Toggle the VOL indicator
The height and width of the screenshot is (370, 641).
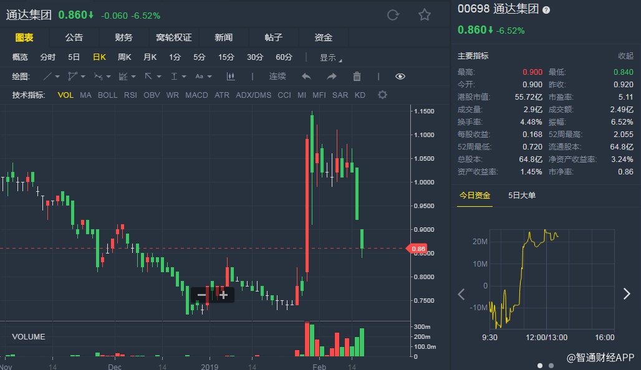65,95
